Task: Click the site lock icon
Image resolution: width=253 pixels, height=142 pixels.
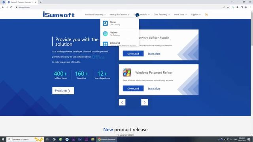Action: click(17, 7)
